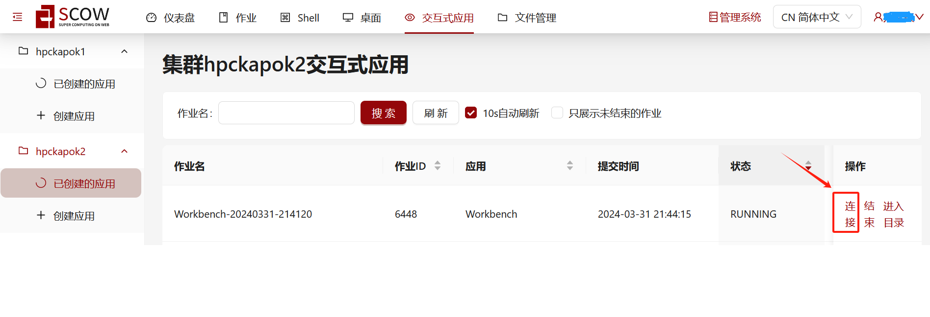Open Shell menu item
930x317 pixels.
coord(300,18)
